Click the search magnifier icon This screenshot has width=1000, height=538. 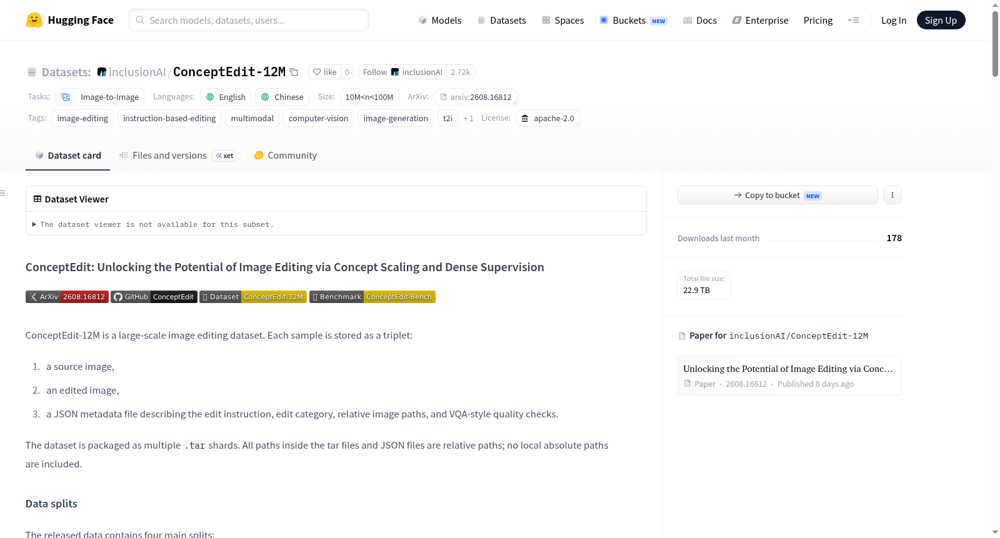pos(140,20)
